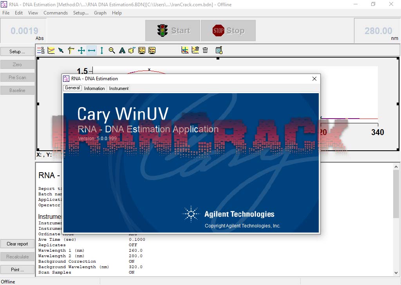Image resolution: width=401 pixels, height=285 pixels.
Task: Open the trace preferences icon
Action: tap(40, 50)
